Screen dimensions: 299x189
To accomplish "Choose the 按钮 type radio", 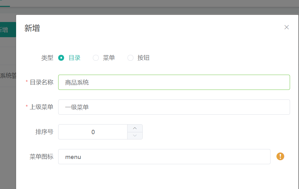I will (130, 58).
